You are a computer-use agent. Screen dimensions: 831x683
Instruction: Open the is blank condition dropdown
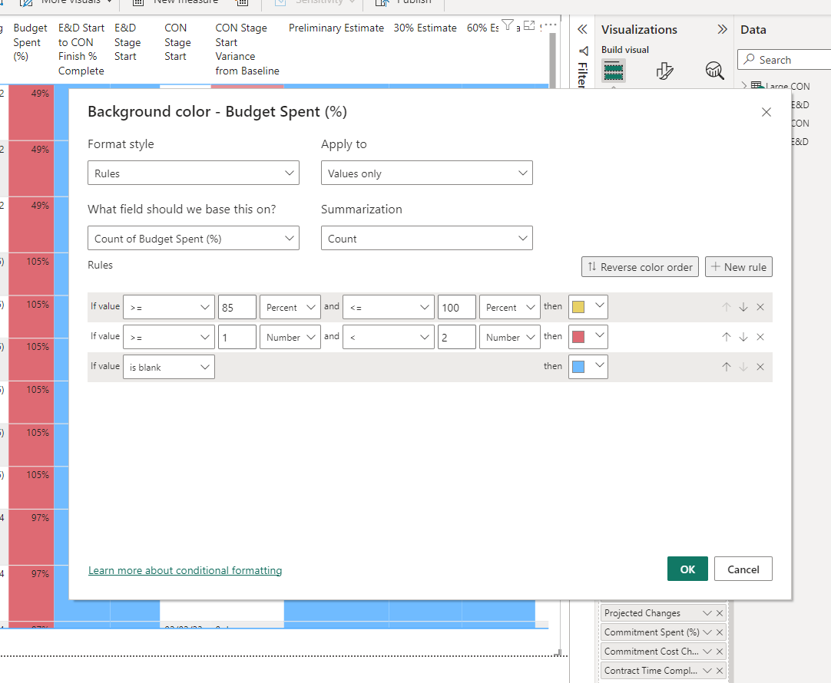(x=168, y=366)
